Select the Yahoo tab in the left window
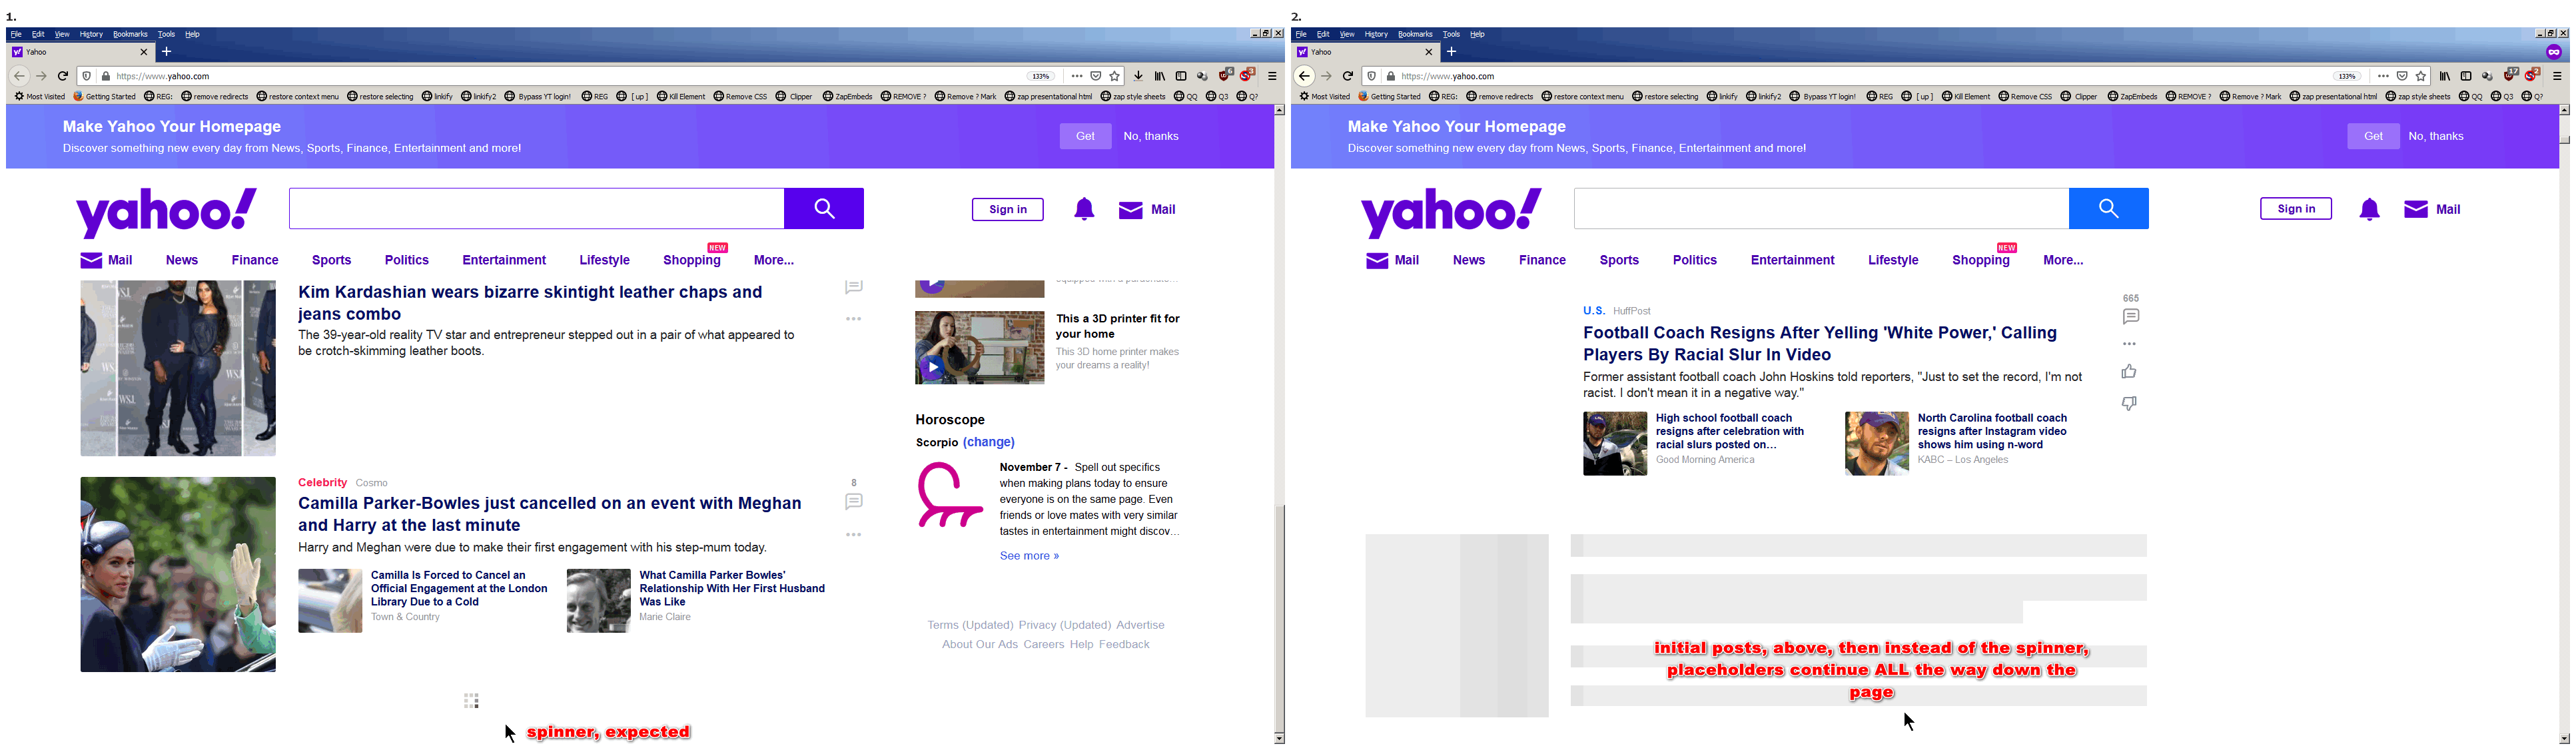The image size is (2576, 750). [81, 52]
